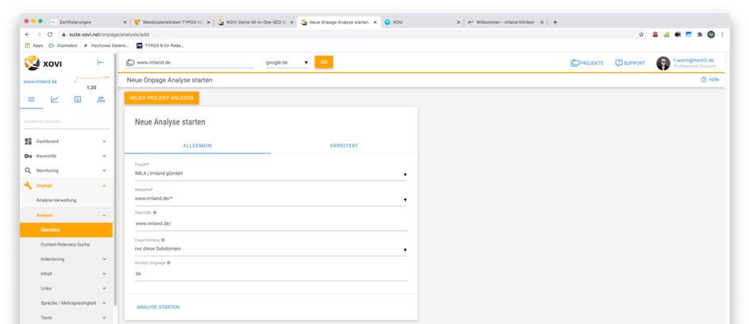Open the line chart icon in sidebar
Screen dimensions: 749x324
[54, 99]
